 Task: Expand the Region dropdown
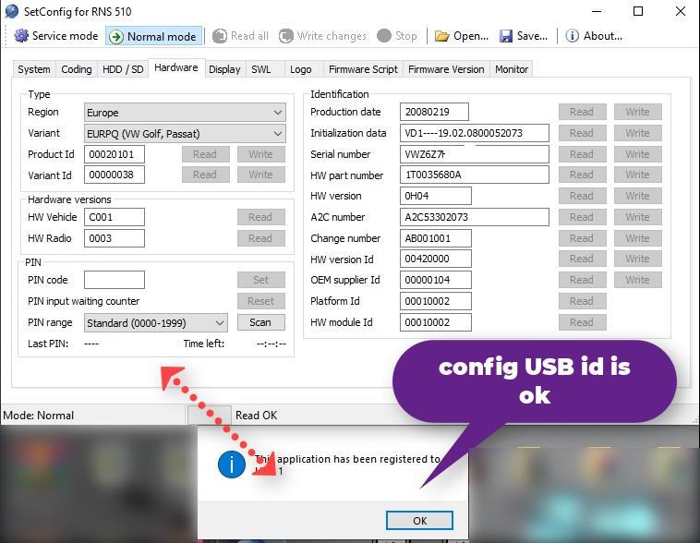[185, 113]
